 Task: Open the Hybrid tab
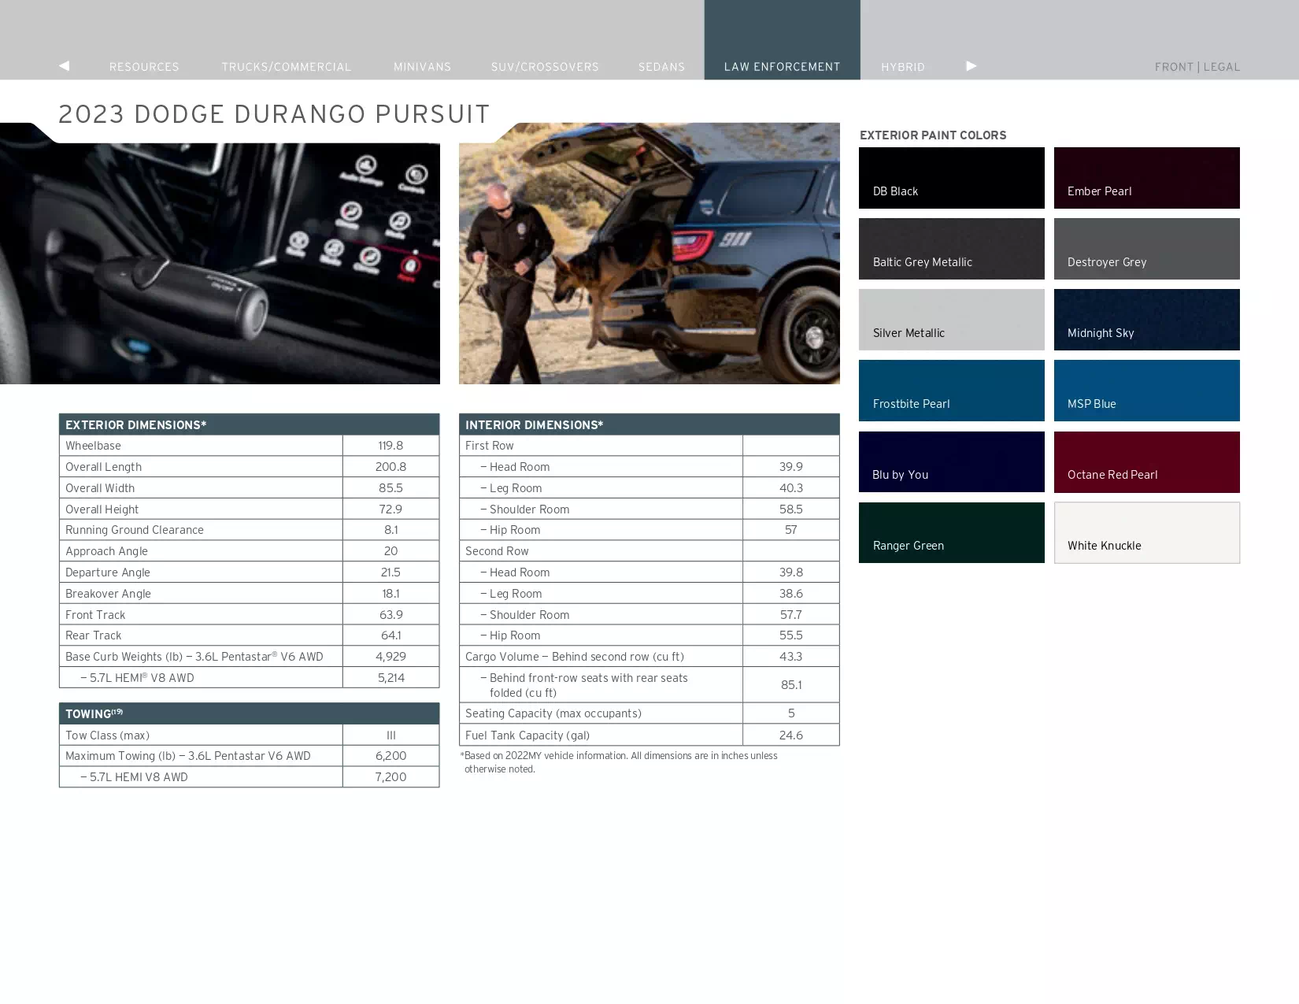coord(903,67)
